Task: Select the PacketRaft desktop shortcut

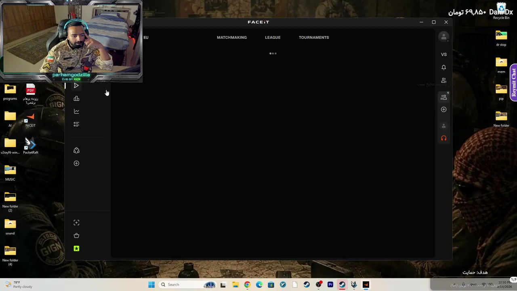Action: (x=31, y=146)
